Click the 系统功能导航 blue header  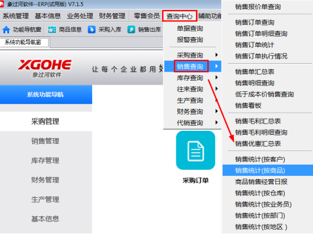[46, 94]
